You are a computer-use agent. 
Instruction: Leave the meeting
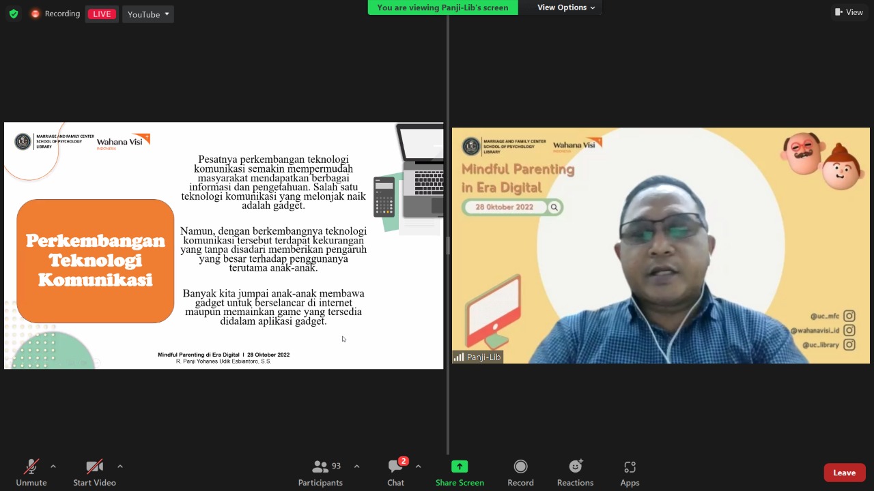[844, 473]
